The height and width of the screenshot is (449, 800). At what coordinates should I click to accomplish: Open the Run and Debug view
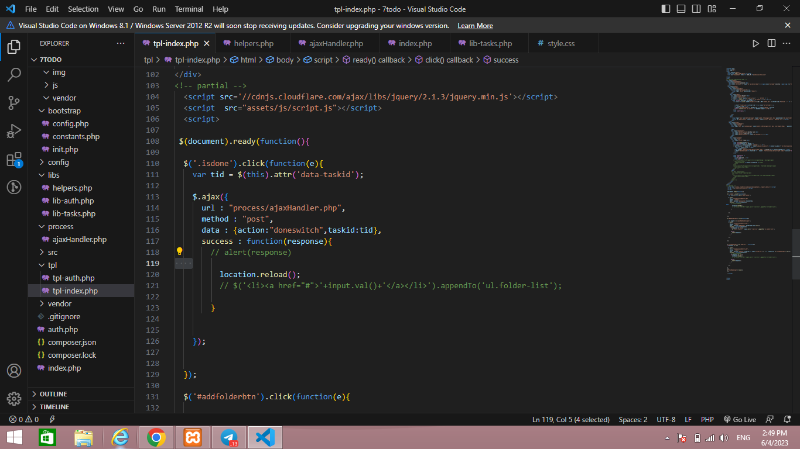pos(14,132)
